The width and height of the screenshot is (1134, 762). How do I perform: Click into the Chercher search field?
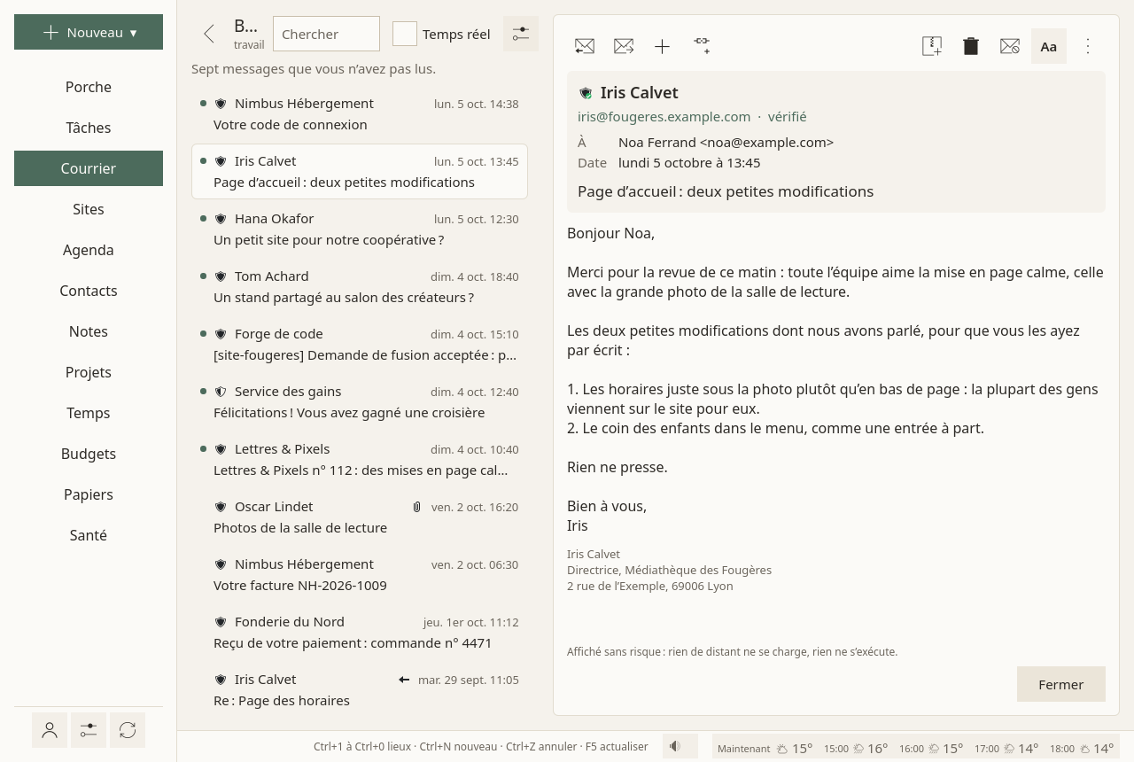click(x=326, y=34)
